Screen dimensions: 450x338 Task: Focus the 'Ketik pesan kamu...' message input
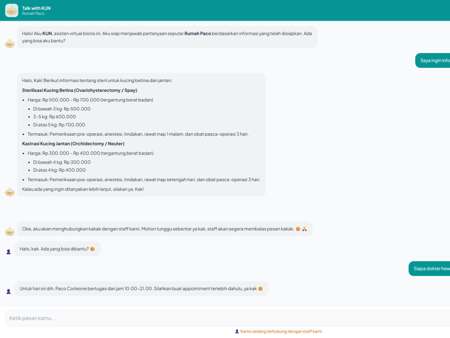(x=228, y=318)
